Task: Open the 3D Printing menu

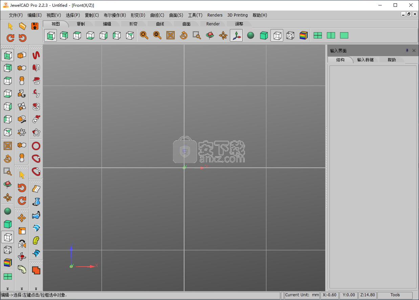Action: point(238,15)
